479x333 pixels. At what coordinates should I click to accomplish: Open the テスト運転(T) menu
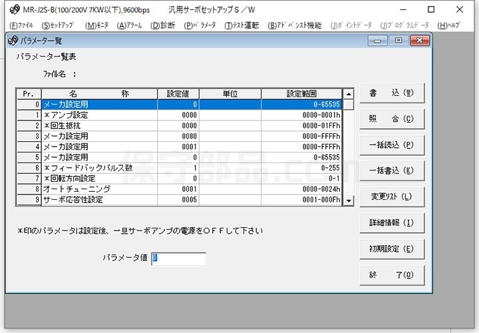tap(242, 25)
